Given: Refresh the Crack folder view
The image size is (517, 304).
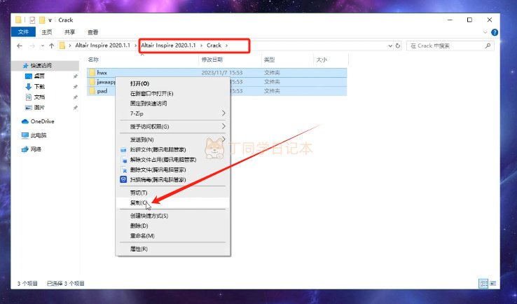Looking at the screenshot, I should pos(398,46).
